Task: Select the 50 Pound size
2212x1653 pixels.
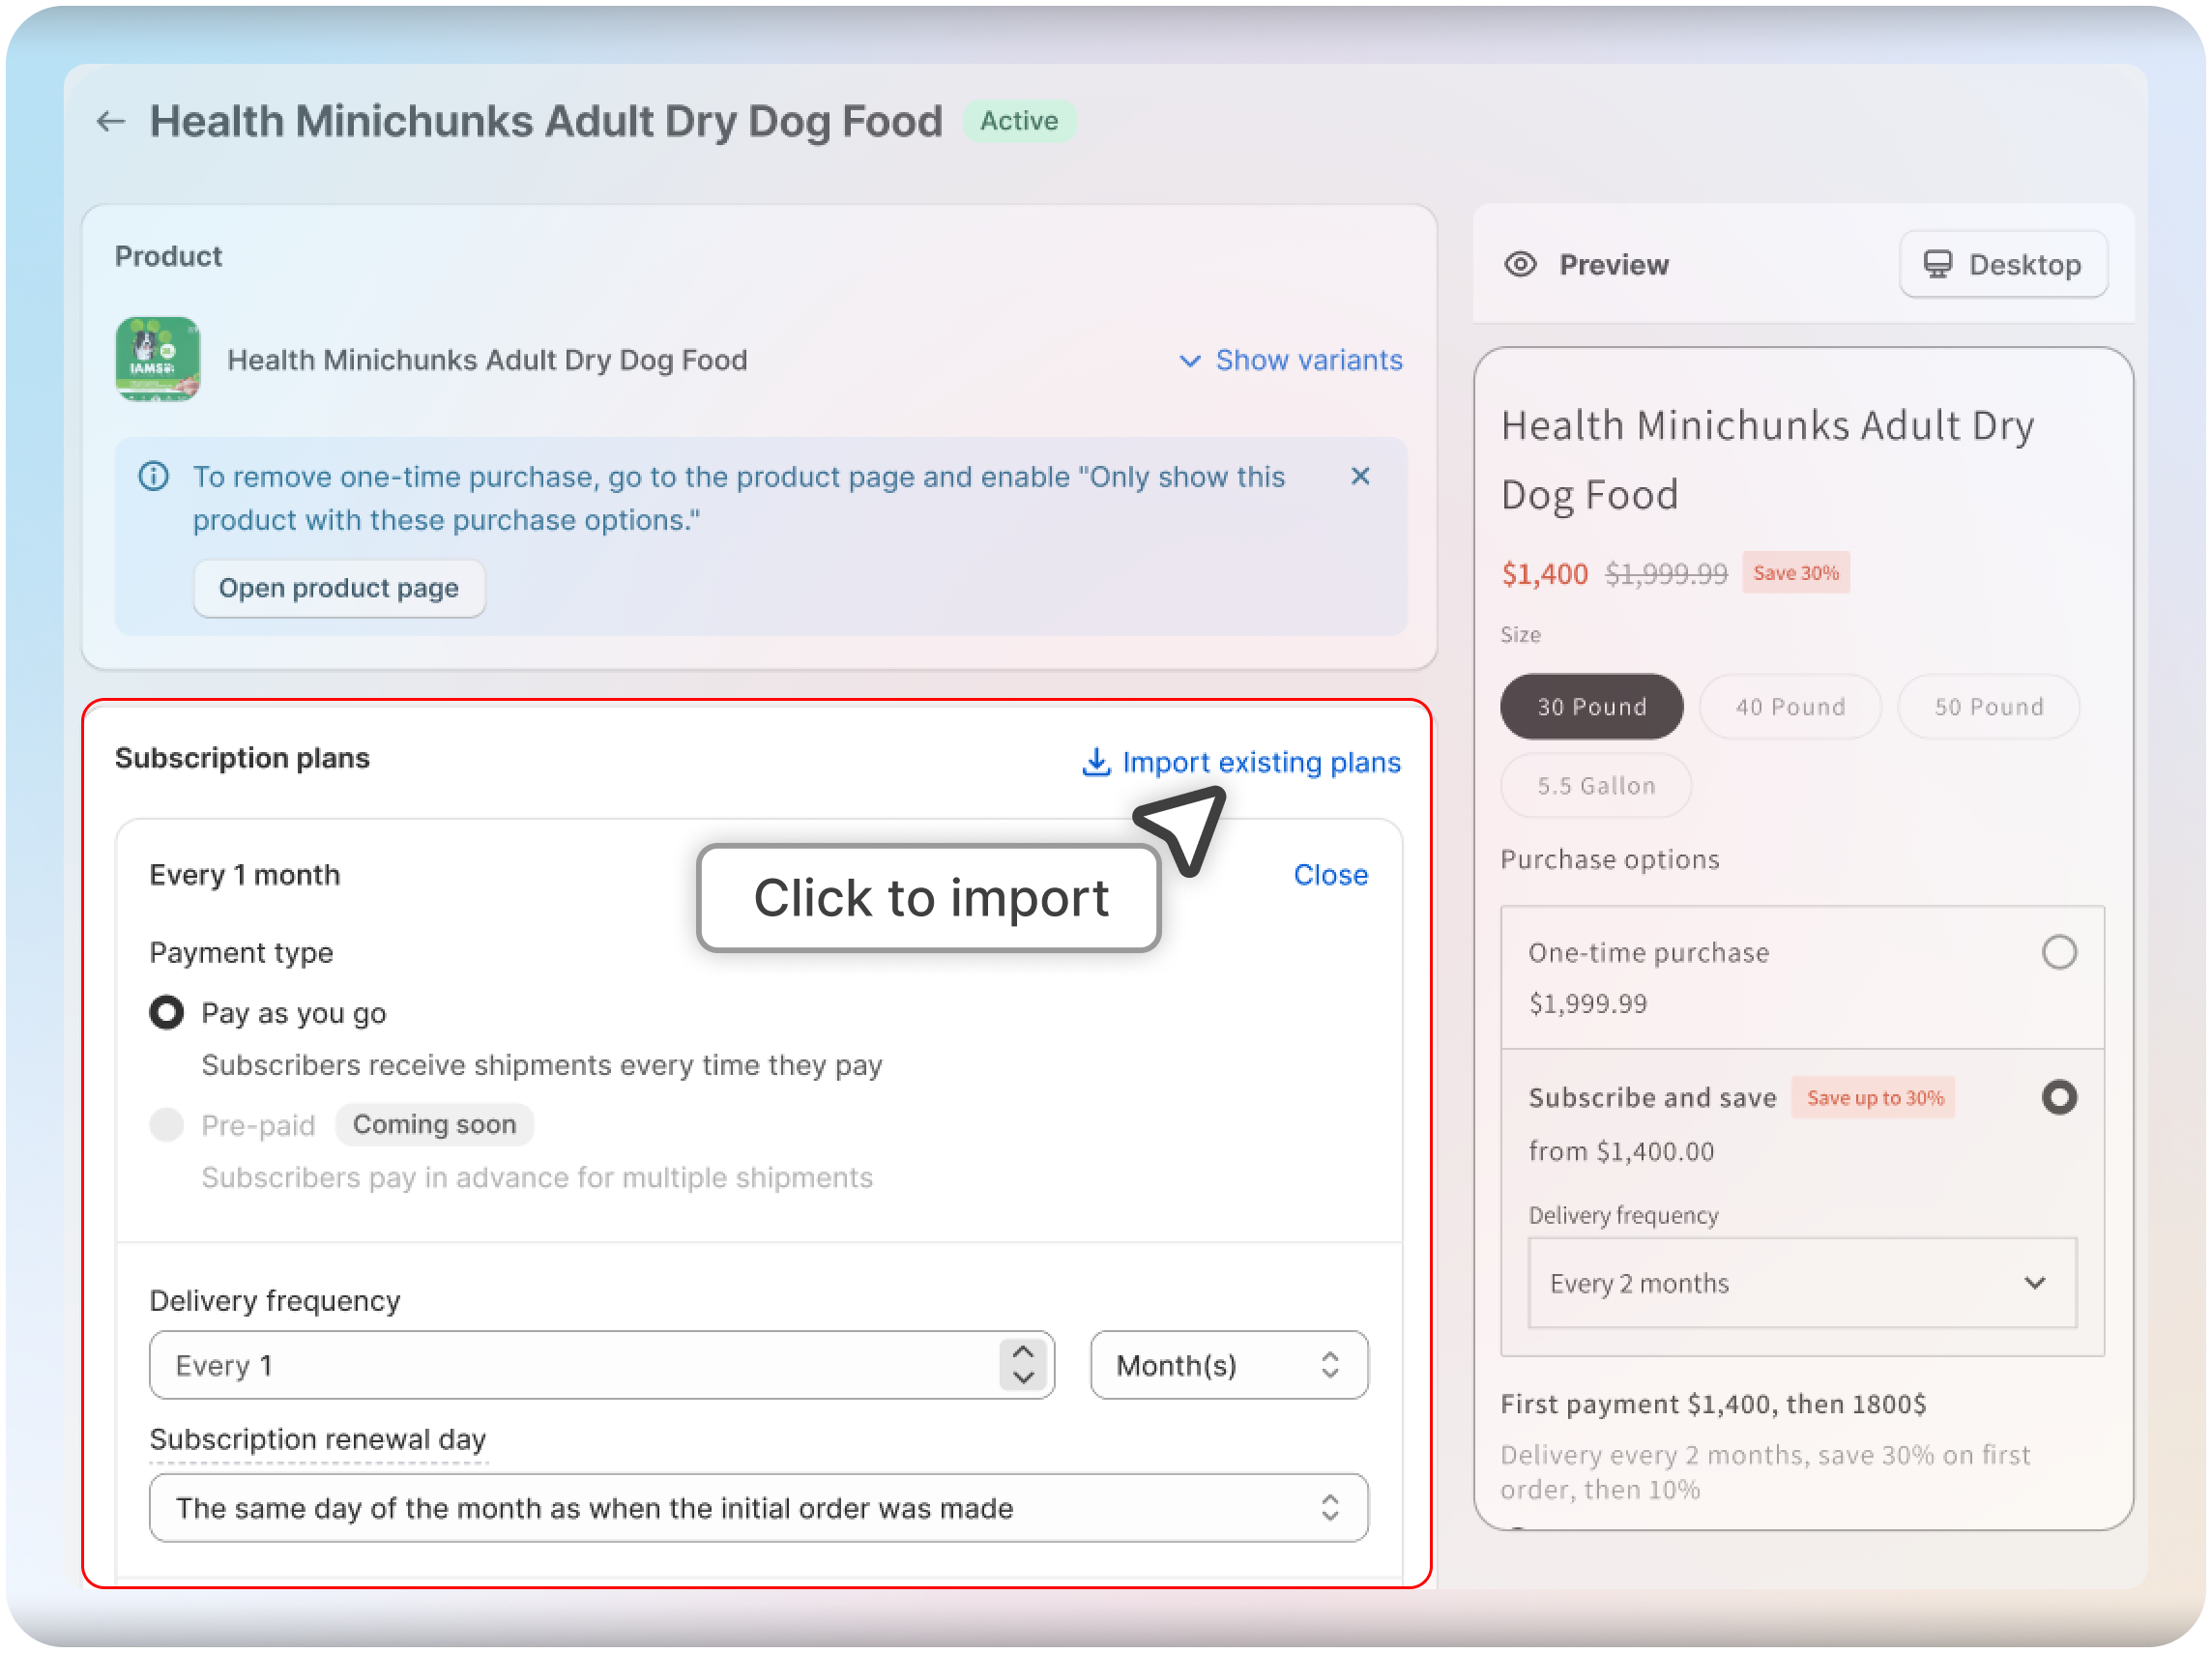Action: pos(1988,707)
